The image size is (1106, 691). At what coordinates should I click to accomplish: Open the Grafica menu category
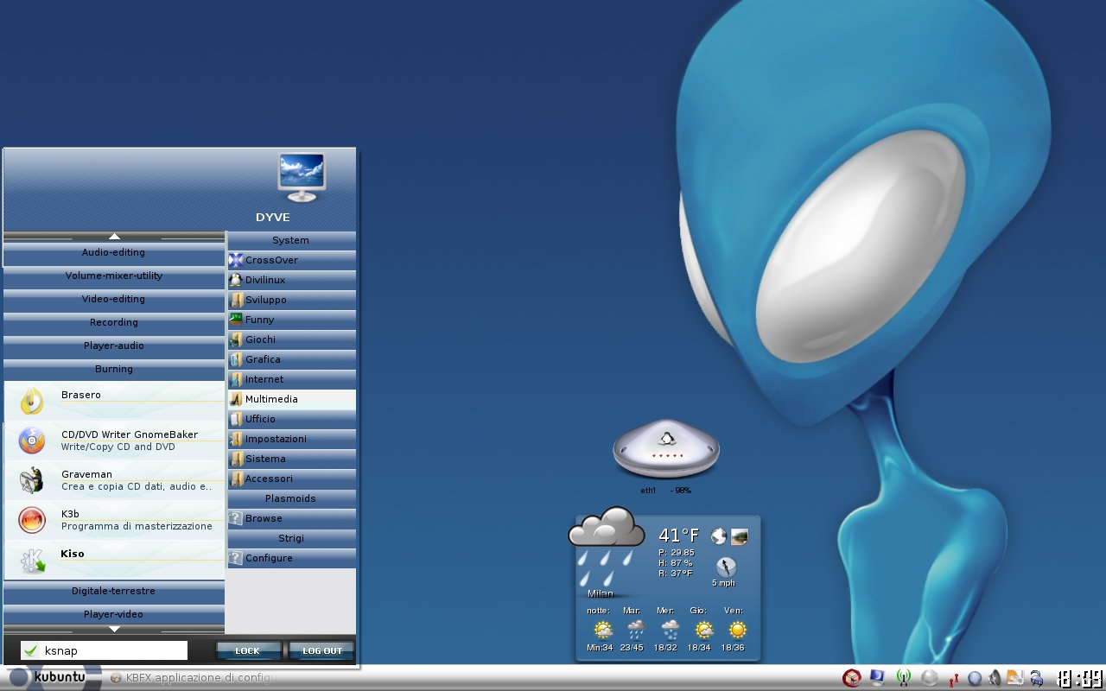click(291, 359)
